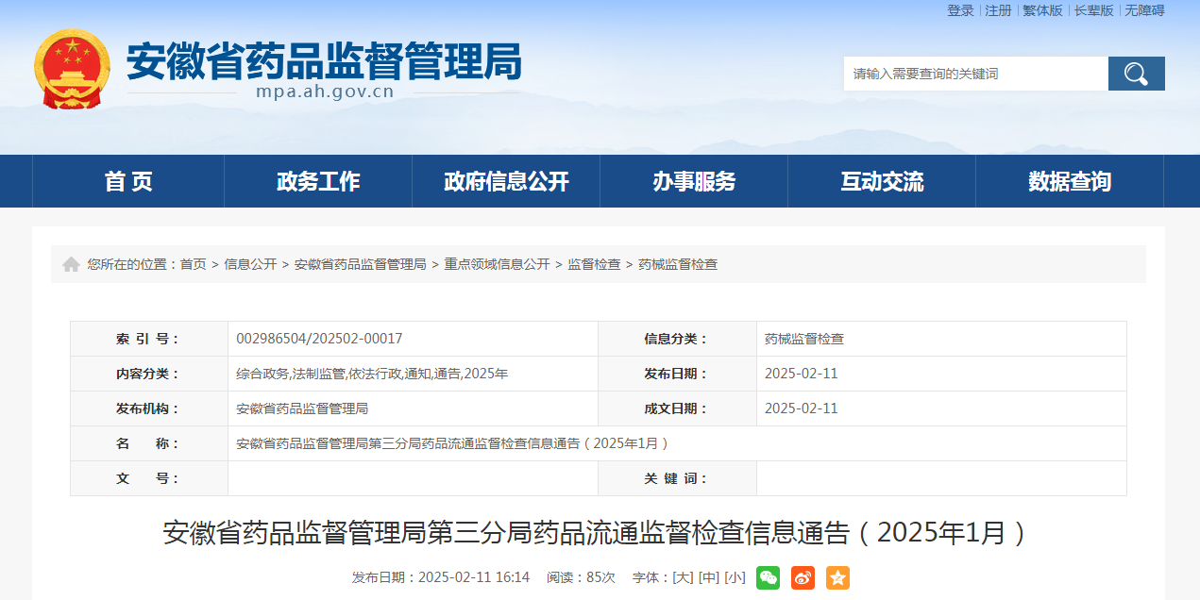Switch to 繁体版 traditional Chinese
Viewport: 1200px width, 600px height.
(x=1042, y=10)
